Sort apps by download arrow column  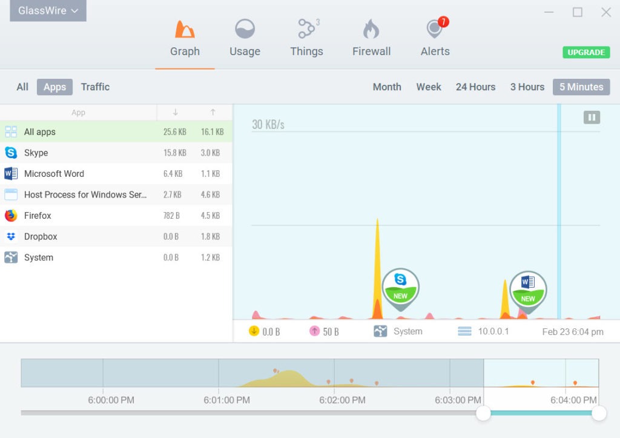pos(175,112)
